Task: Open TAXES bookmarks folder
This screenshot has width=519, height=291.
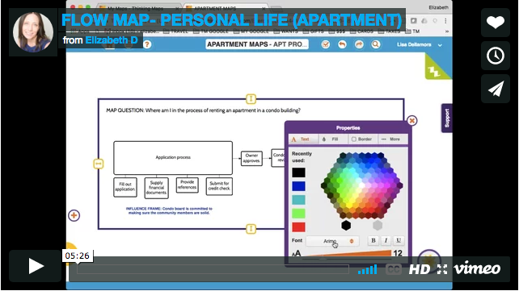Action: (x=390, y=31)
